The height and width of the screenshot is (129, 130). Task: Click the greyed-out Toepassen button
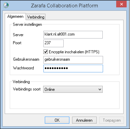coord(112,120)
